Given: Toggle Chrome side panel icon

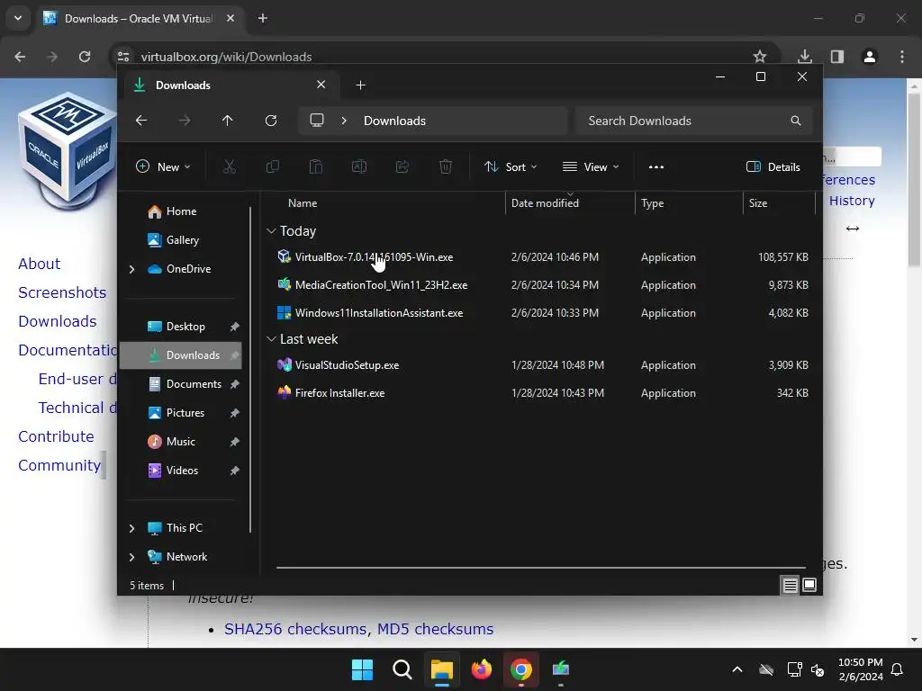Looking at the screenshot, I should click(x=837, y=57).
